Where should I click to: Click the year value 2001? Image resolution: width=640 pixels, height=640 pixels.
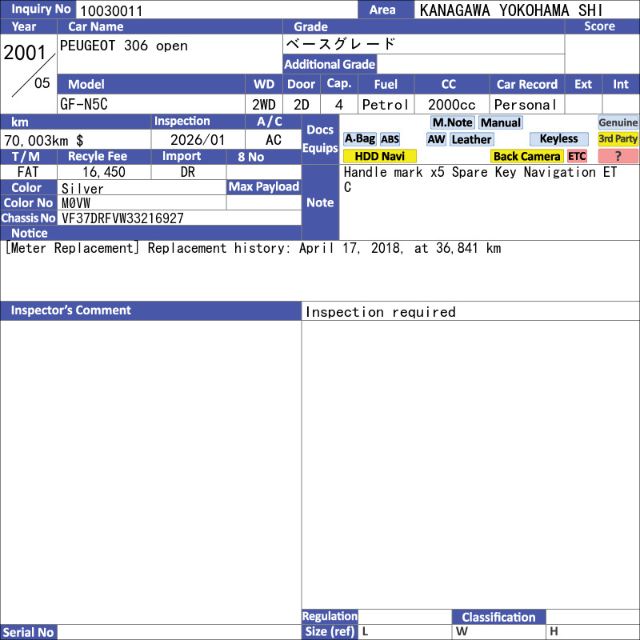click(x=25, y=53)
